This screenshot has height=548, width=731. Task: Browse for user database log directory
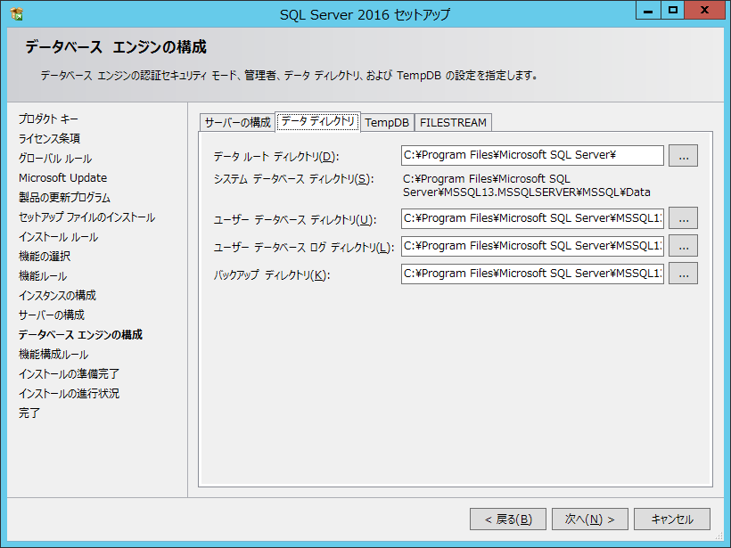pyautogui.click(x=683, y=246)
